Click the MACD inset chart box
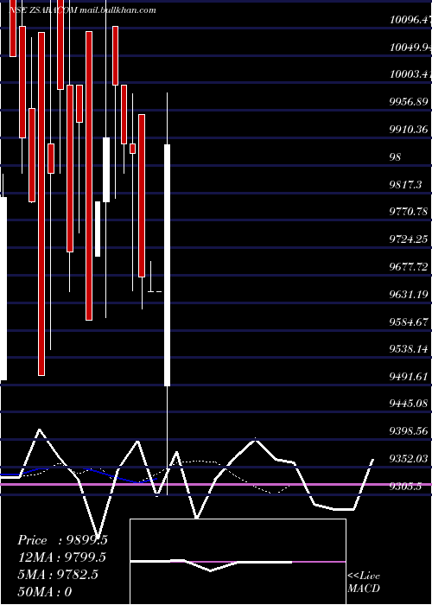 (x=238, y=562)
